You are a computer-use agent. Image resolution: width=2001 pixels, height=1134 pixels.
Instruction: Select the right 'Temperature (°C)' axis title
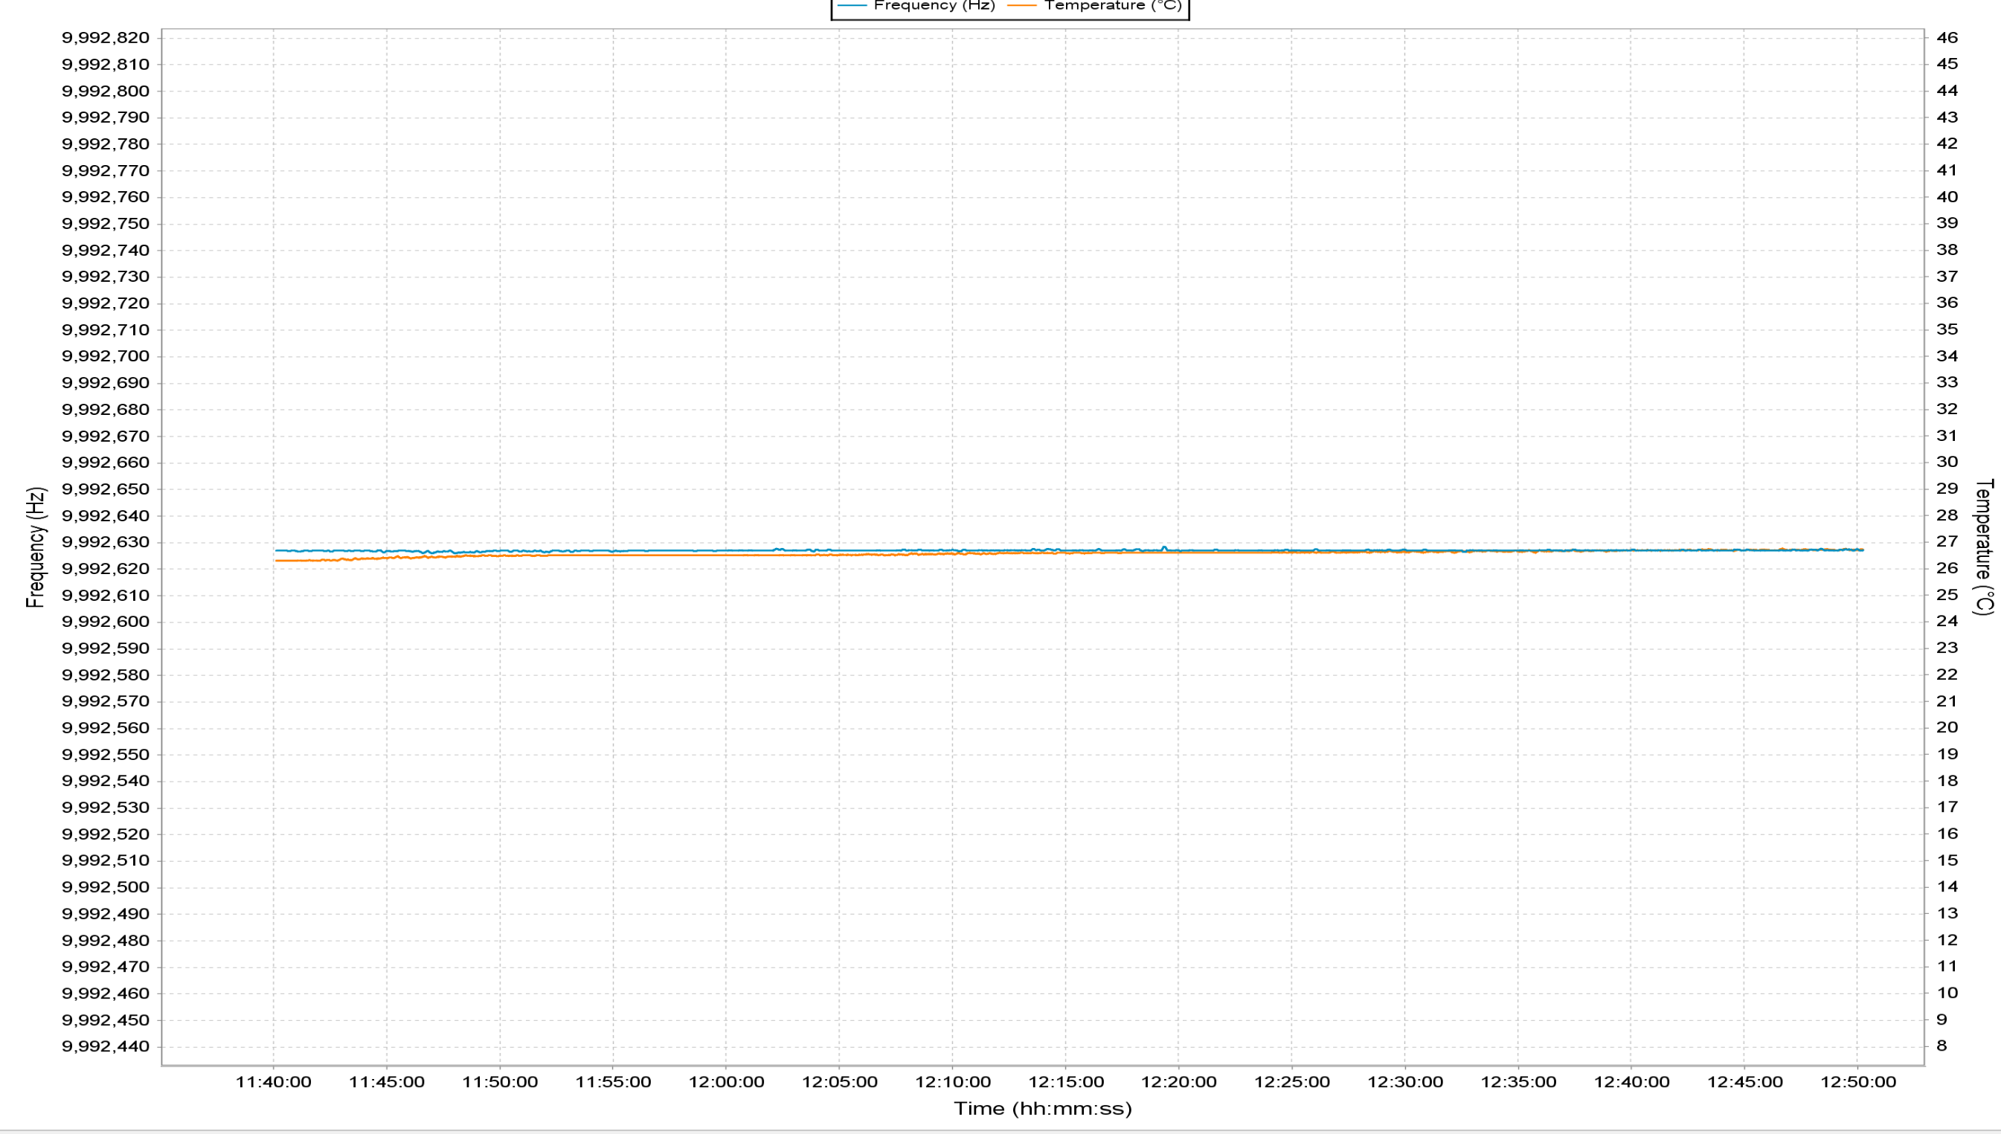point(1983,547)
